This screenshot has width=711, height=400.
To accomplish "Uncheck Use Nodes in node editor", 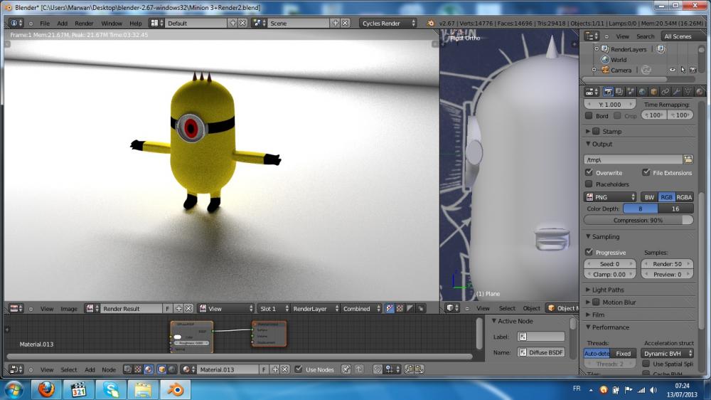I will coord(299,369).
